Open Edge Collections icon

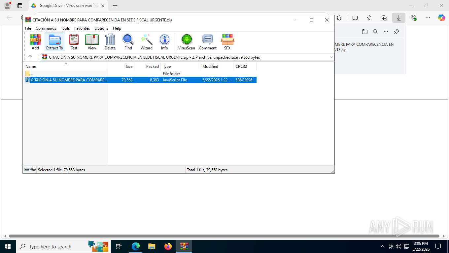(x=384, y=18)
